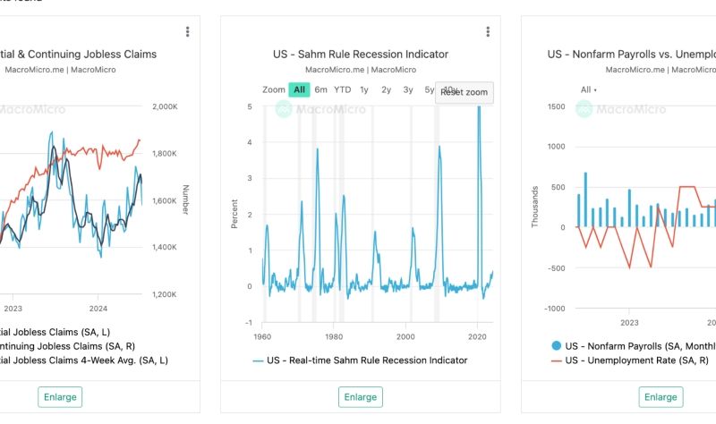
Task: Select the All zoom range on Sahm chart
Action: coord(299,89)
